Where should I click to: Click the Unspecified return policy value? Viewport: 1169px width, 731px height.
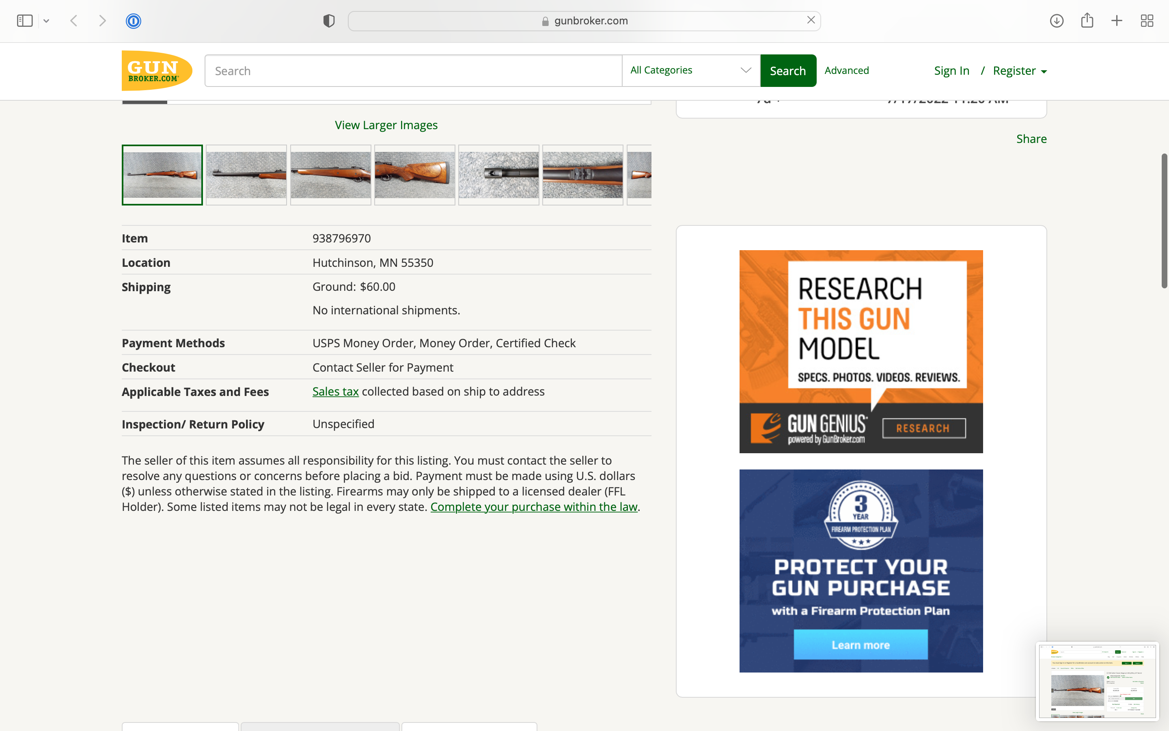pos(343,424)
